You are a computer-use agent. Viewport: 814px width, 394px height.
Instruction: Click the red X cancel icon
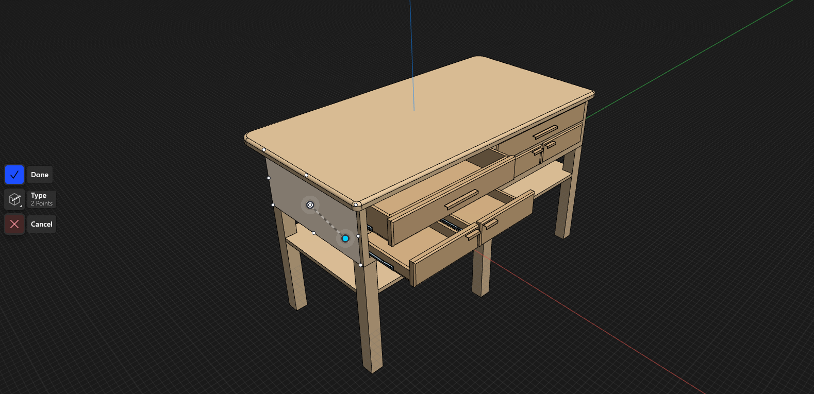14,224
